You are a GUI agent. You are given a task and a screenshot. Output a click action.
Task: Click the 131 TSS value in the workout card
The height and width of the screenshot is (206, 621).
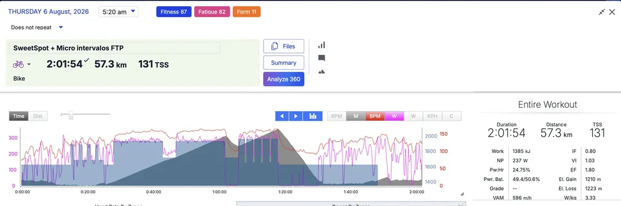(x=153, y=64)
